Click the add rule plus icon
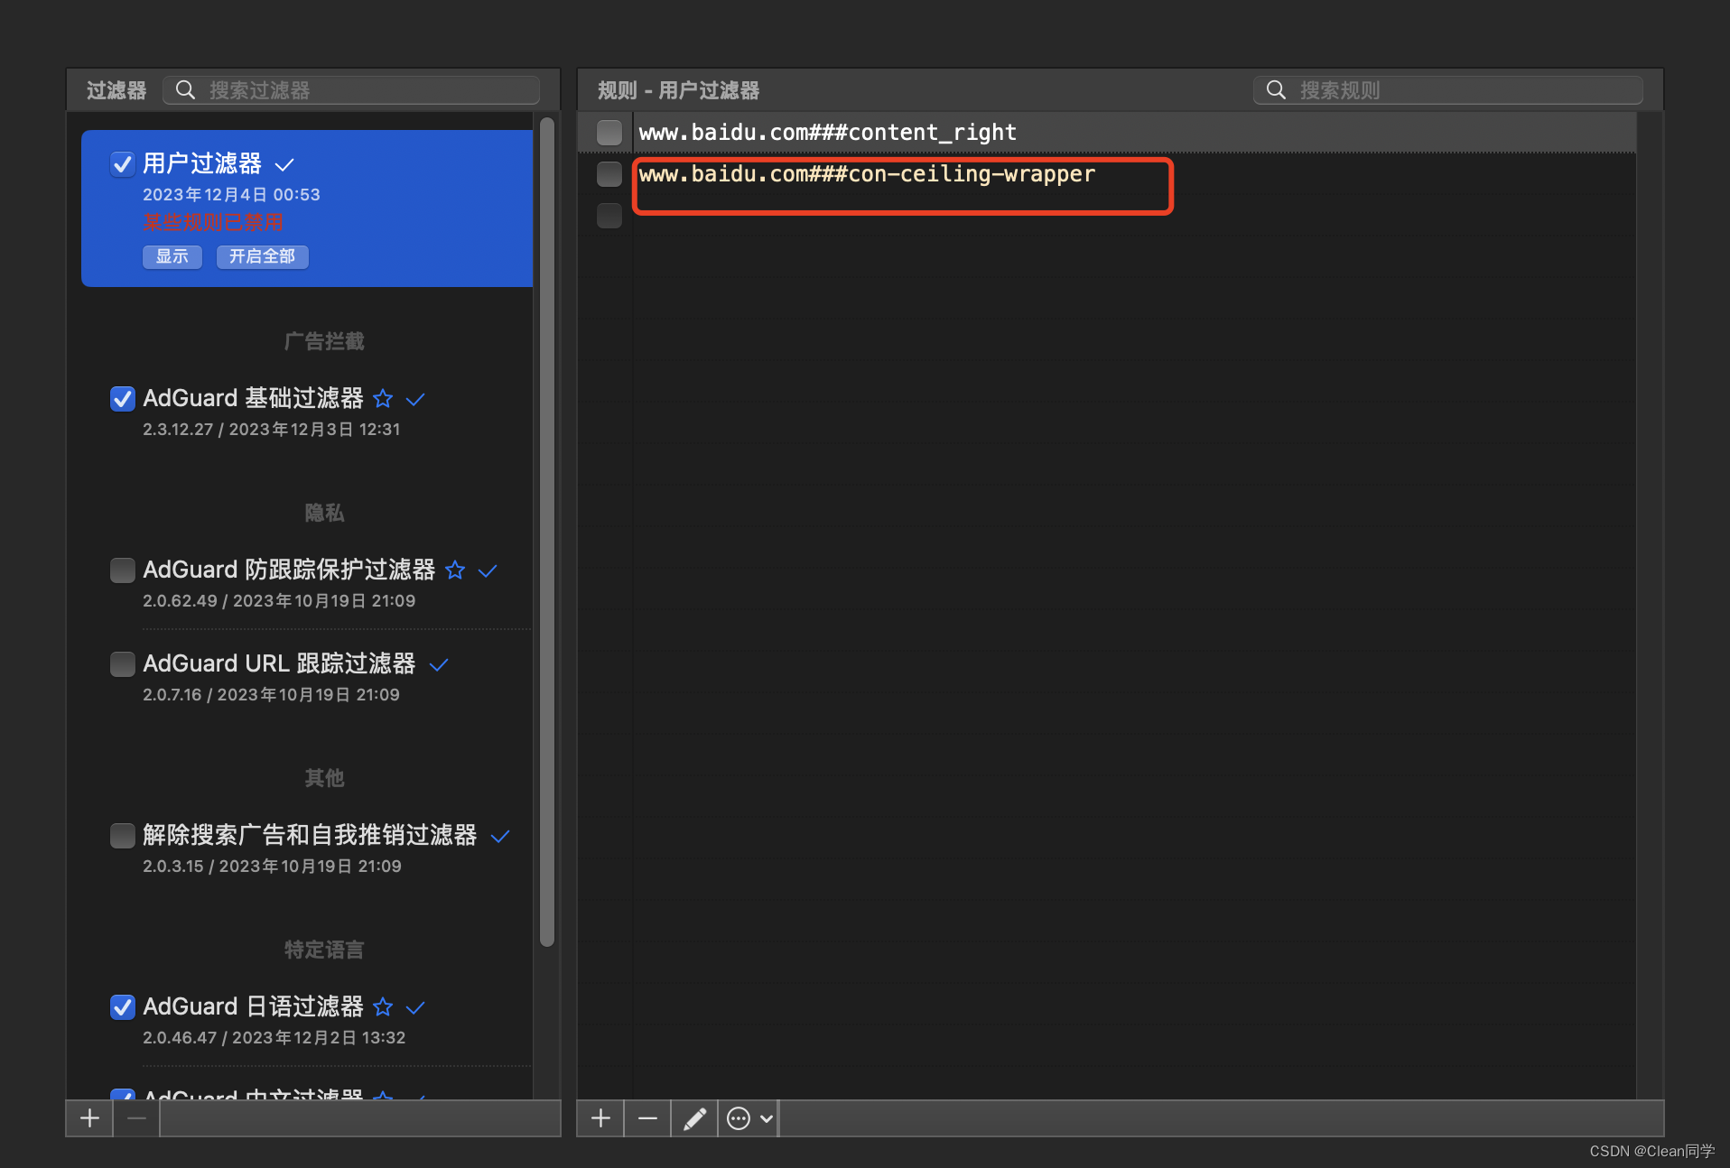Viewport: 1730px width, 1168px height. pos(600,1118)
